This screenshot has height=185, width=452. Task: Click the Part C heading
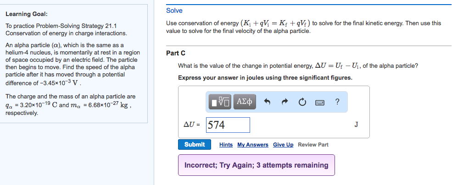coord(176,53)
